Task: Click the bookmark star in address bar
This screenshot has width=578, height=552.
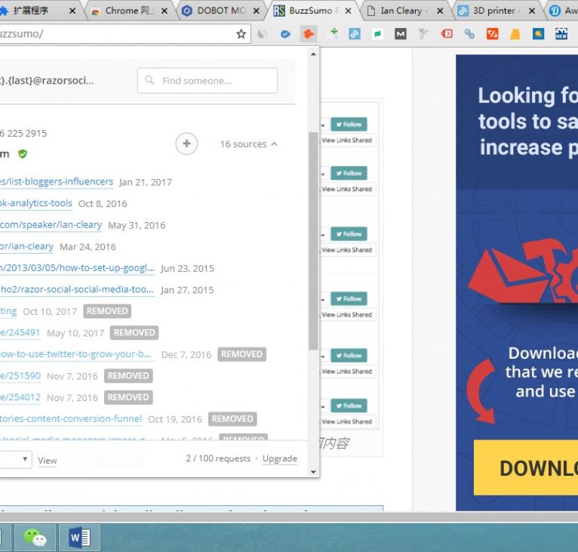Action: point(241,34)
